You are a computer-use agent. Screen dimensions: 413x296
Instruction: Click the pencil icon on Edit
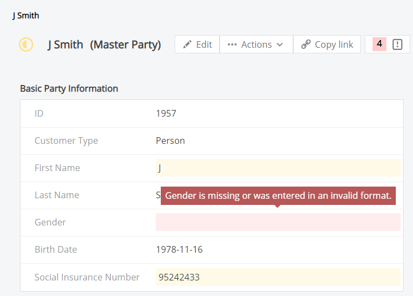point(187,44)
